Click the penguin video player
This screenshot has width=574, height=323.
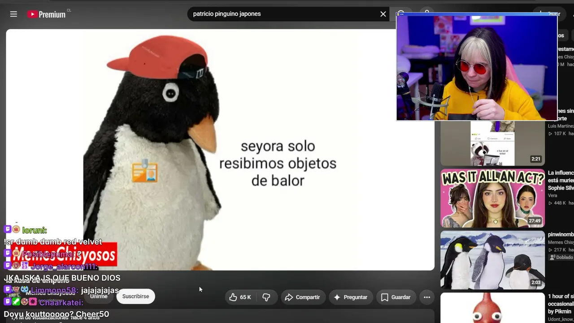pyautogui.click(x=220, y=150)
